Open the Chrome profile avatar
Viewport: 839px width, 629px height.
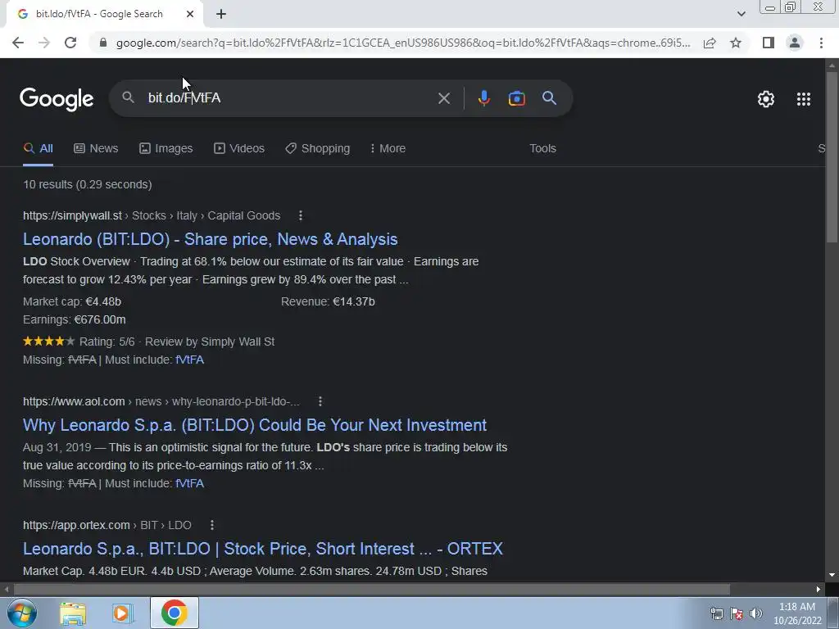[795, 43]
